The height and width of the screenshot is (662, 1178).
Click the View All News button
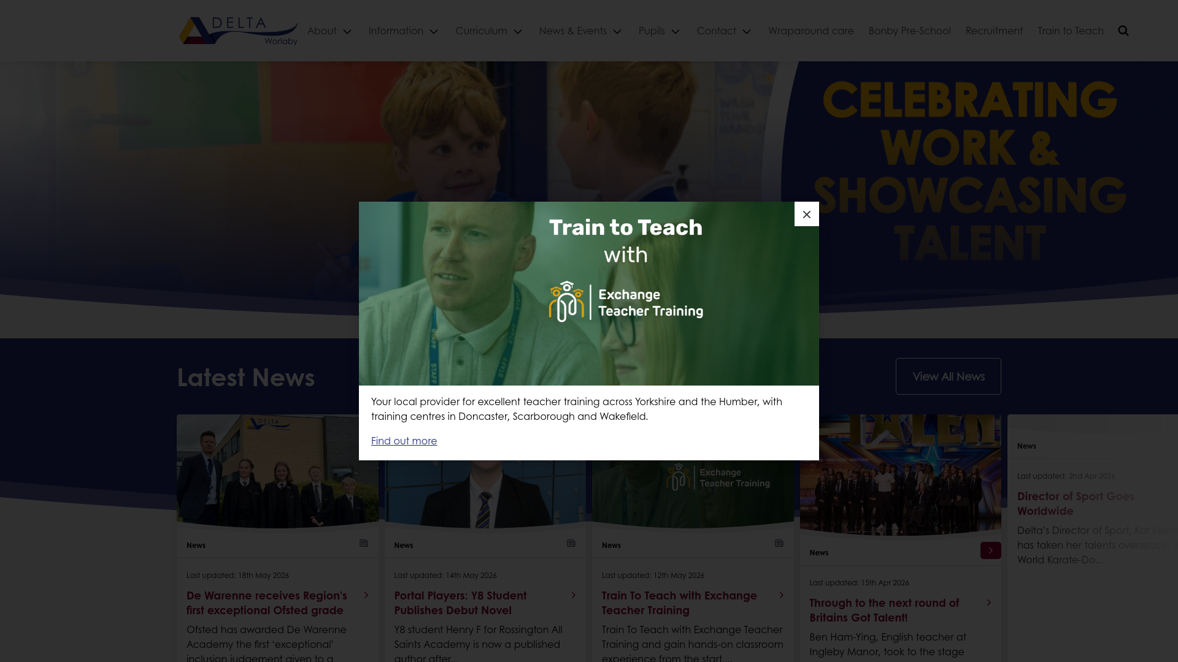click(949, 376)
